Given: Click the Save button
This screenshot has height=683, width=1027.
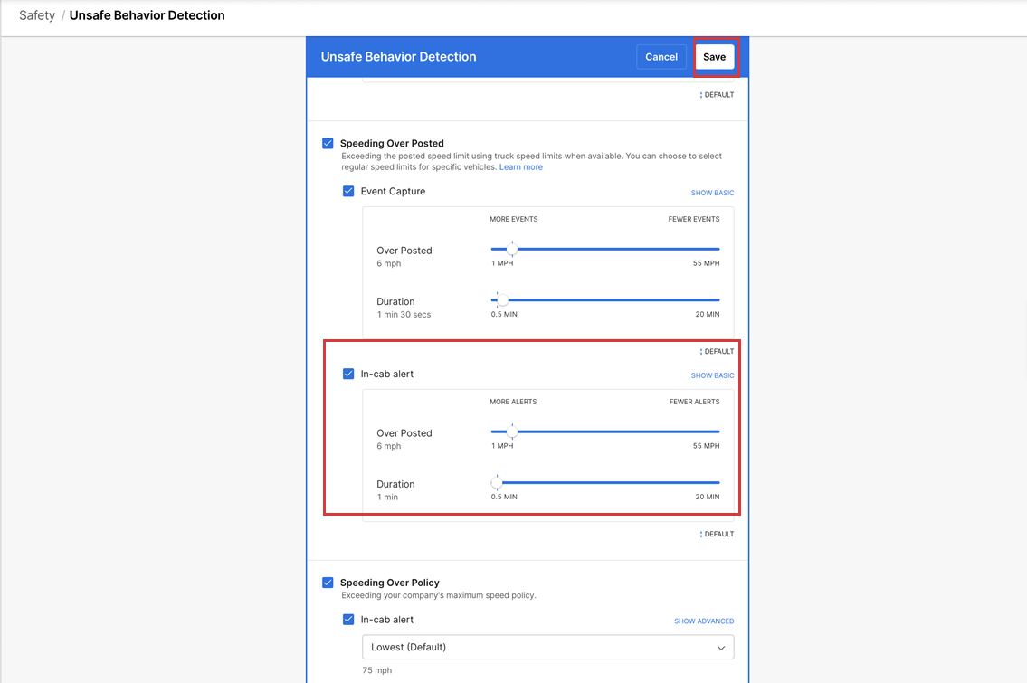Looking at the screenshot, I should tap(714, 57).
